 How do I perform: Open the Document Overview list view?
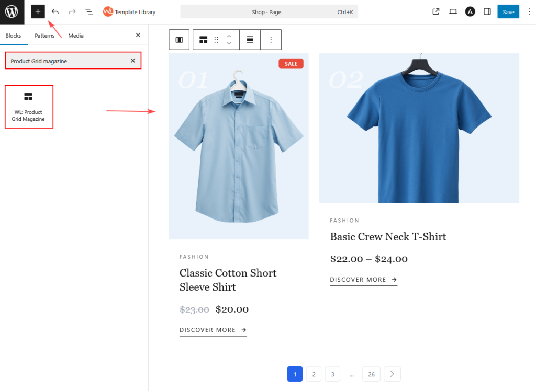[x=90, y=11]
